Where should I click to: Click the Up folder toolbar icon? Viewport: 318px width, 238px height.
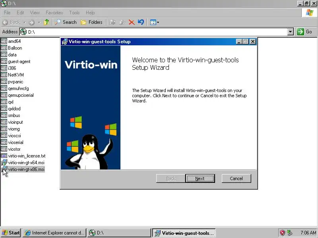point(46,22)
